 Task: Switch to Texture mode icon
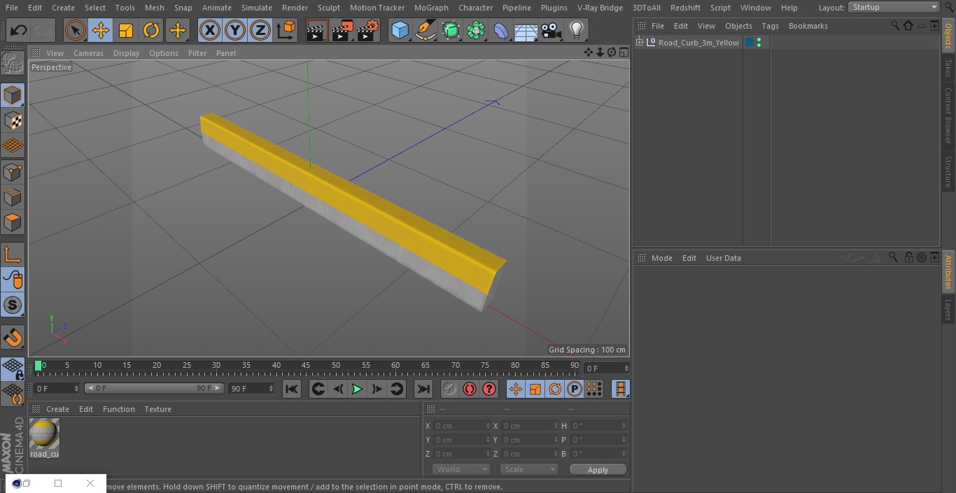[x=13, y=121]
